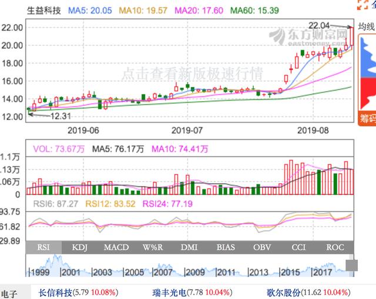Click the 2019-06 date axis label

83,130
